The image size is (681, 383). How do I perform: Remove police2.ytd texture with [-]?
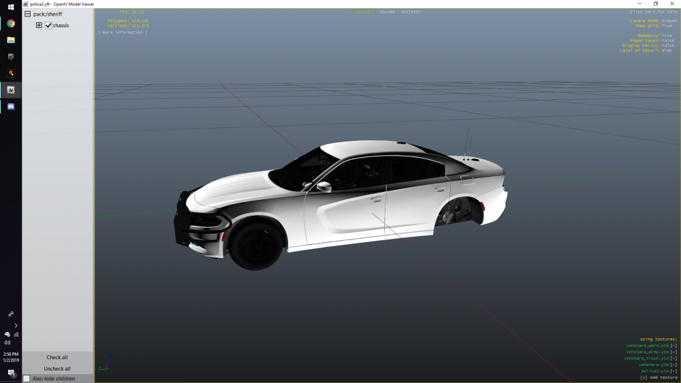click(x=674, y=371)
